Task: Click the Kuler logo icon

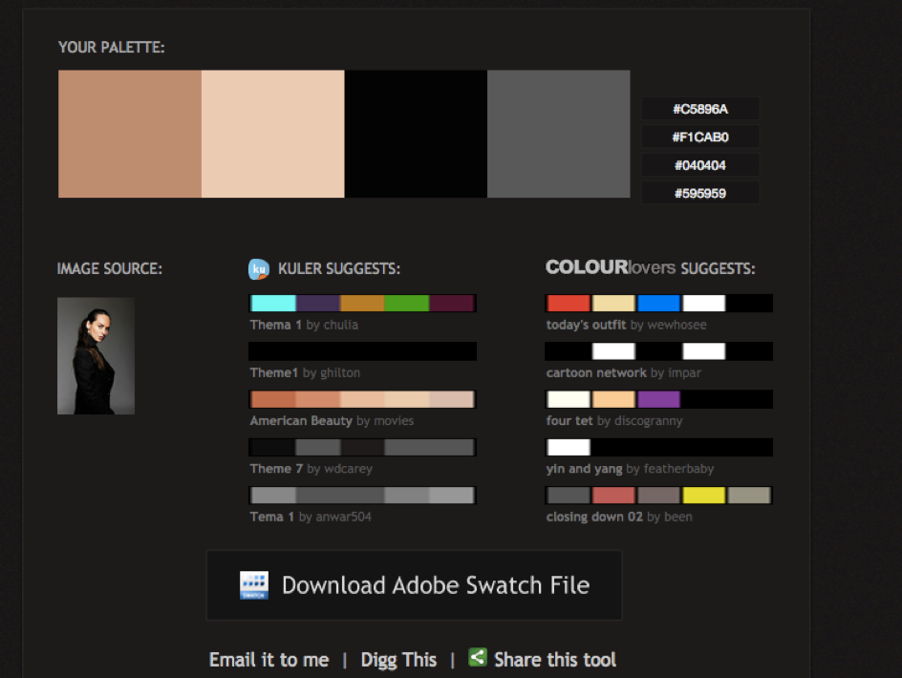Action: [x=259, y=269]
